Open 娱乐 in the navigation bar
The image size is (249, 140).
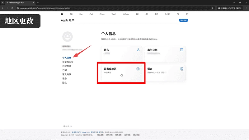(147, 14)
